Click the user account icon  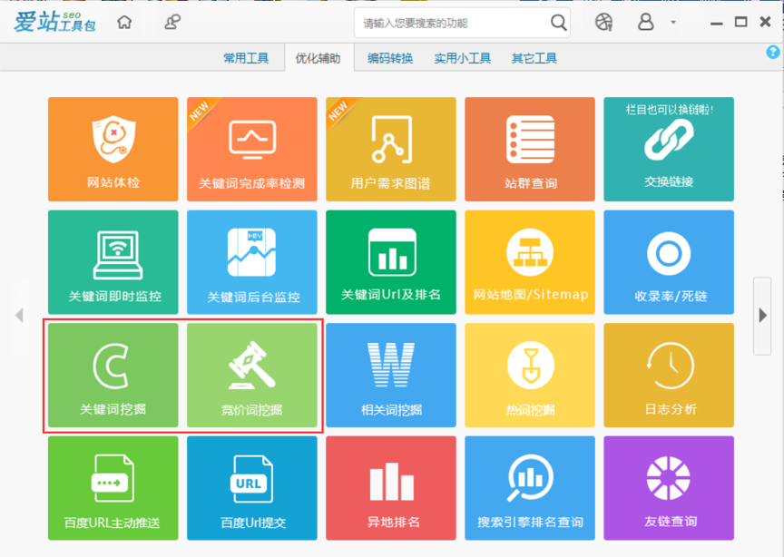click(645, 22)
